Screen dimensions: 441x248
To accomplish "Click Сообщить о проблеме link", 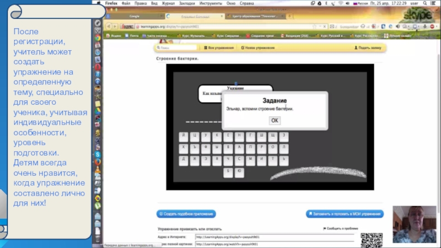I will 339,228.
